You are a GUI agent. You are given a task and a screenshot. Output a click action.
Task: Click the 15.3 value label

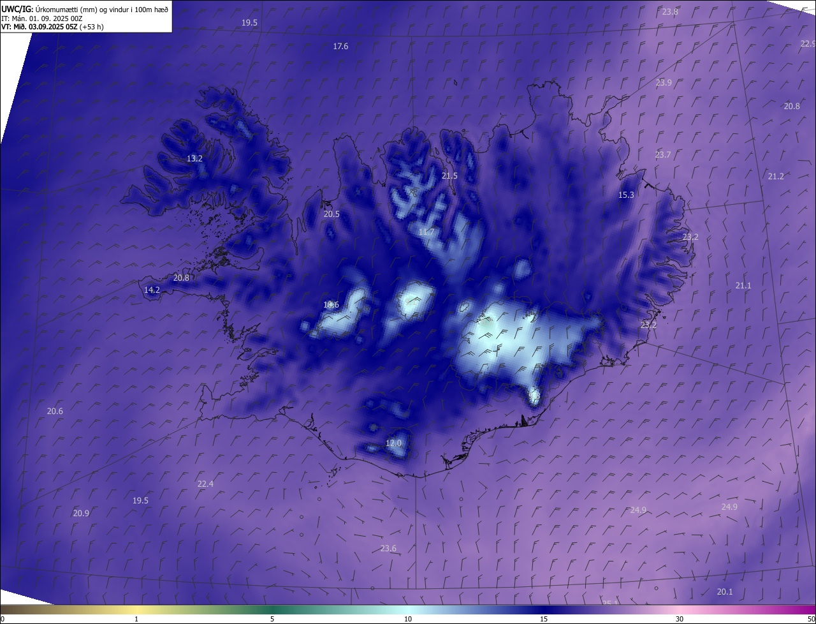(x=627, y=195)
